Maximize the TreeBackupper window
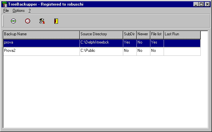 click(201, 4)
